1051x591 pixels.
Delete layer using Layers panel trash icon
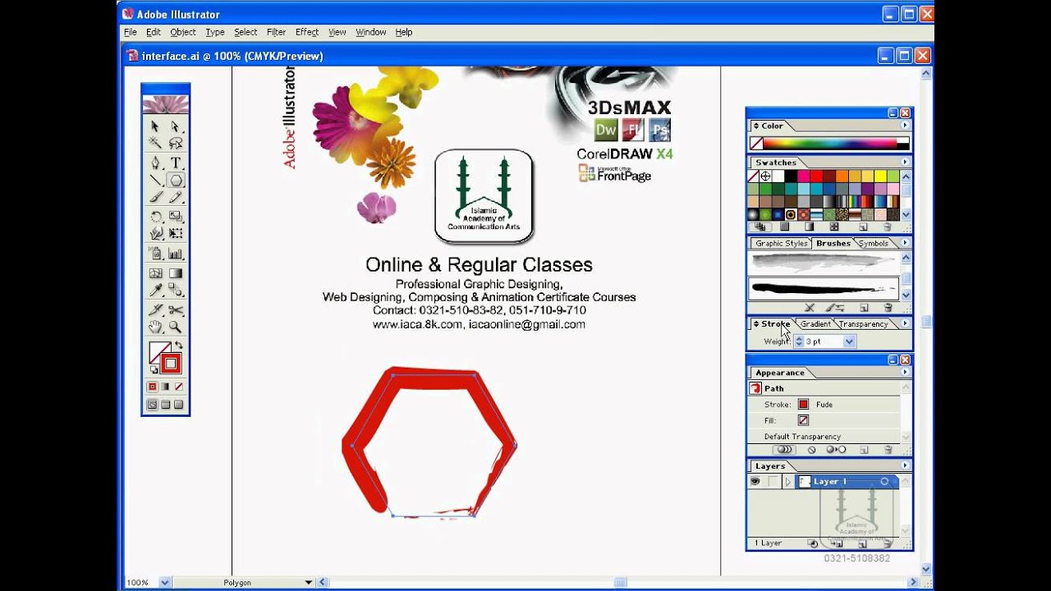coord(888,543)
